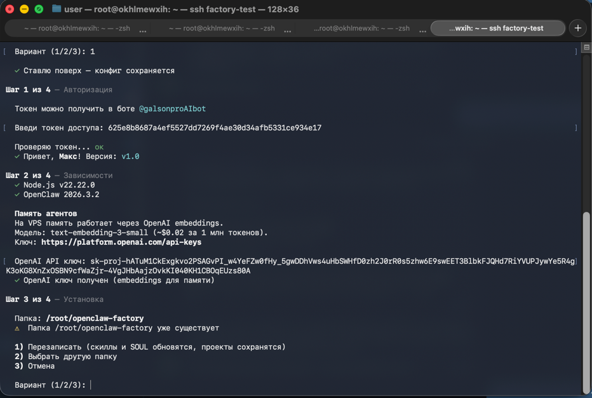Switch to the first zsh tab
The width and height of the screenshot is (592, 398).
77,29
